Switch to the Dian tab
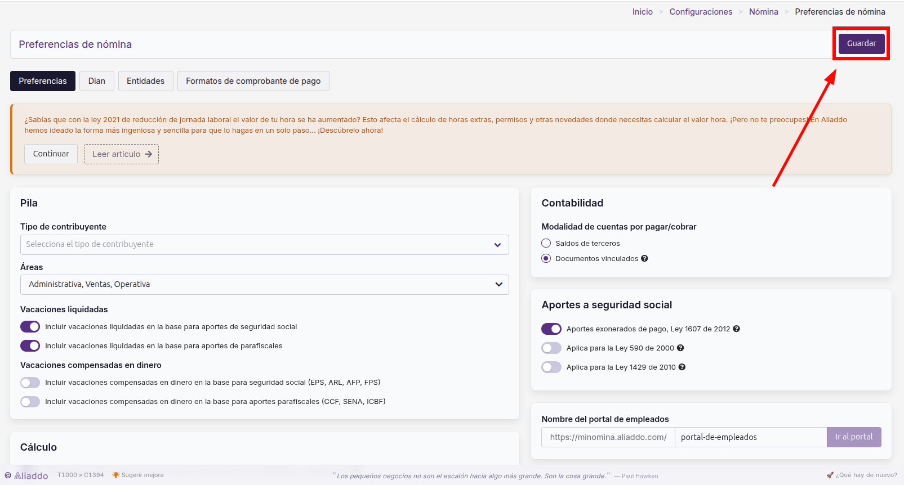Viewport: 904px width, 485px height. [97, 81]
